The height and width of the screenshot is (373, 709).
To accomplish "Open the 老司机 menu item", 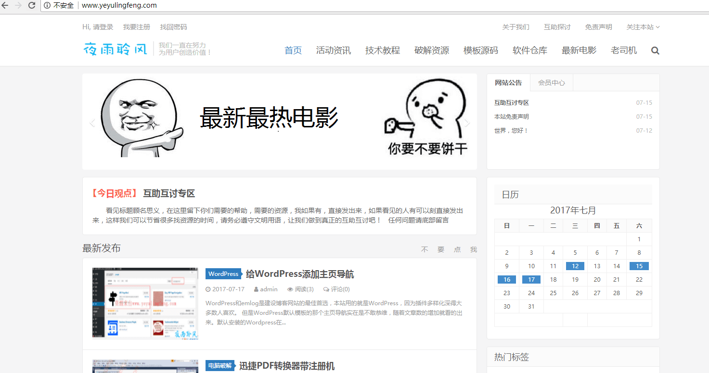I will [x=624, y=50].
